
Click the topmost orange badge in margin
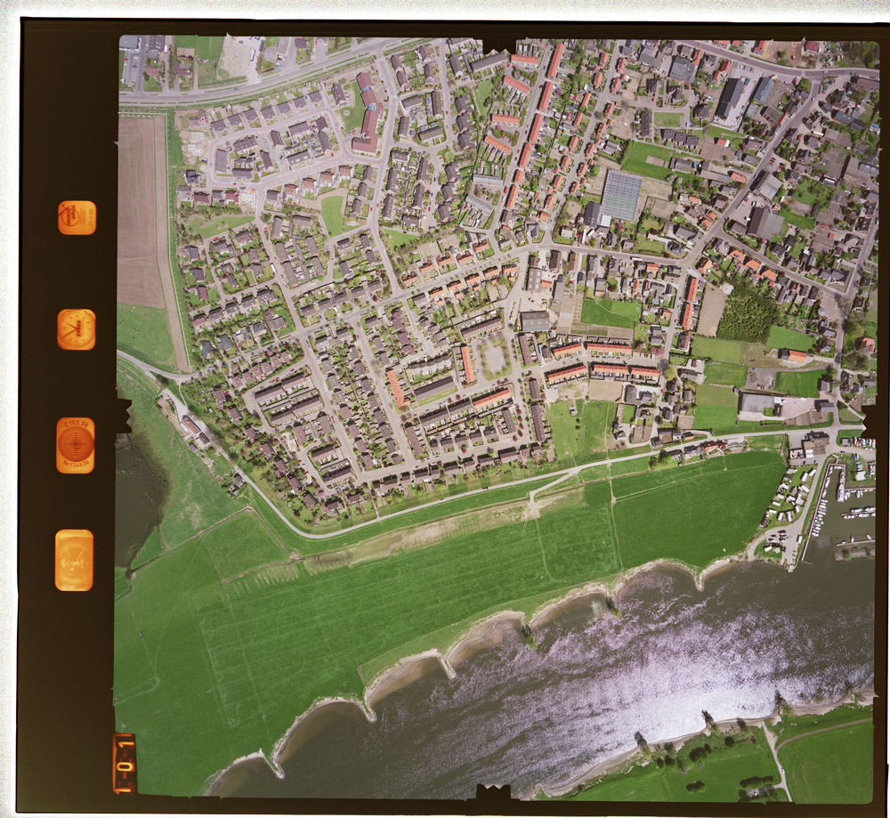pyautogui.click(x=77, y=218)
